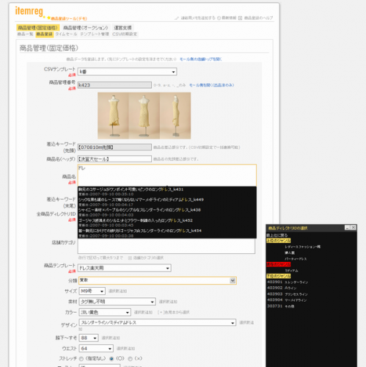Click the 商品名 text area
This screenshot has height=367, width=366.
pyautogui.click(x=167, y=175)
